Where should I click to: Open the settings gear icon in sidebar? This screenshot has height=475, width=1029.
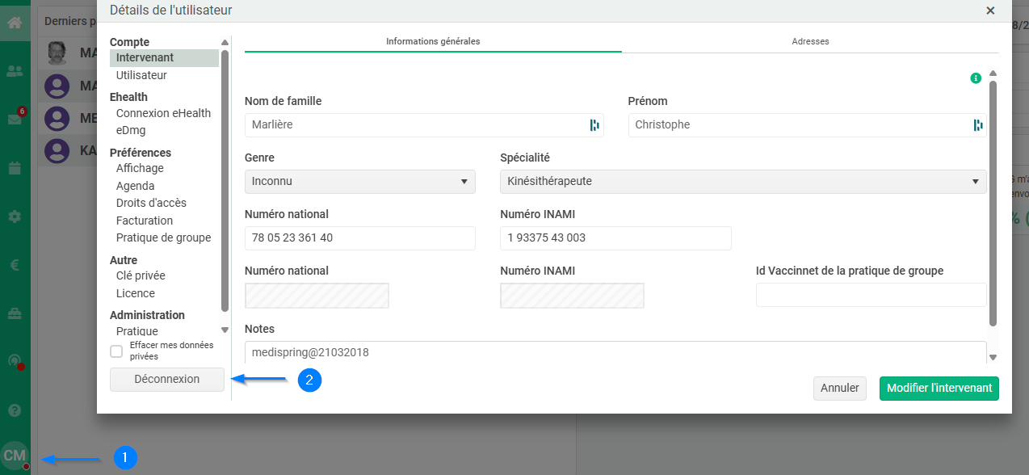pos(15,216)
